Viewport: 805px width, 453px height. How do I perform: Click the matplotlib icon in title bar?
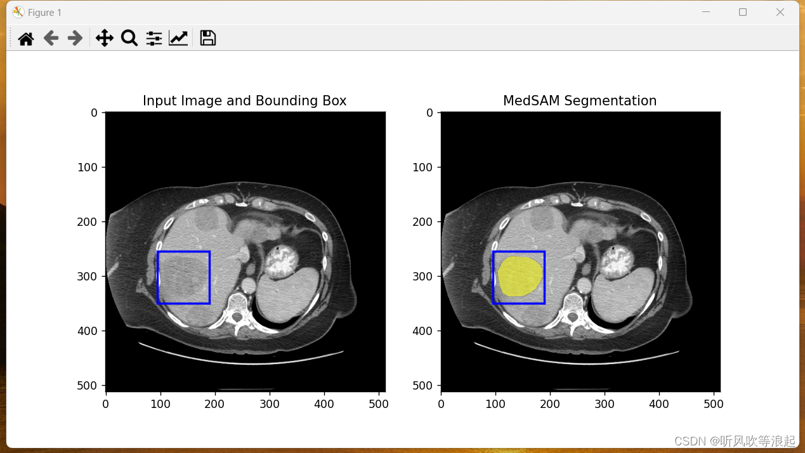click(x=18, y=12)
